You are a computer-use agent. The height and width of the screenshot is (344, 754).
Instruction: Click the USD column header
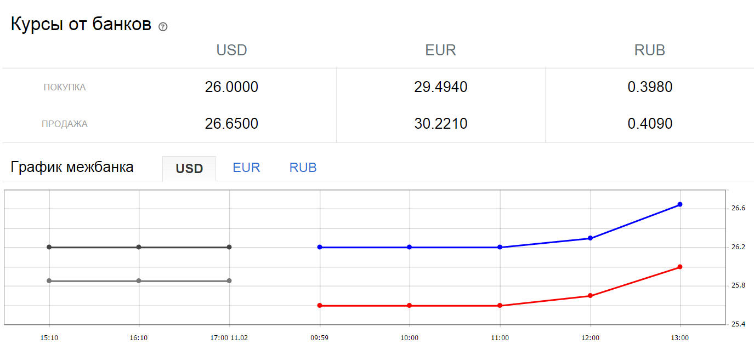point(231,50)
